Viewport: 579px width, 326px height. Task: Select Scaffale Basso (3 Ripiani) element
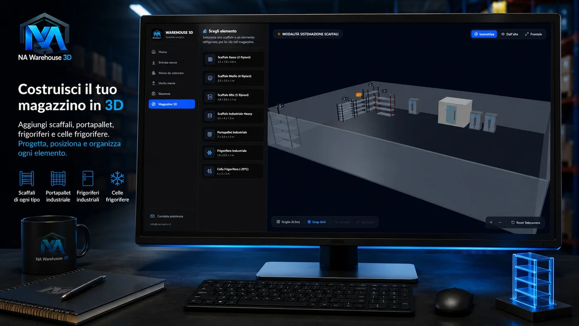[x=233, y=59]
